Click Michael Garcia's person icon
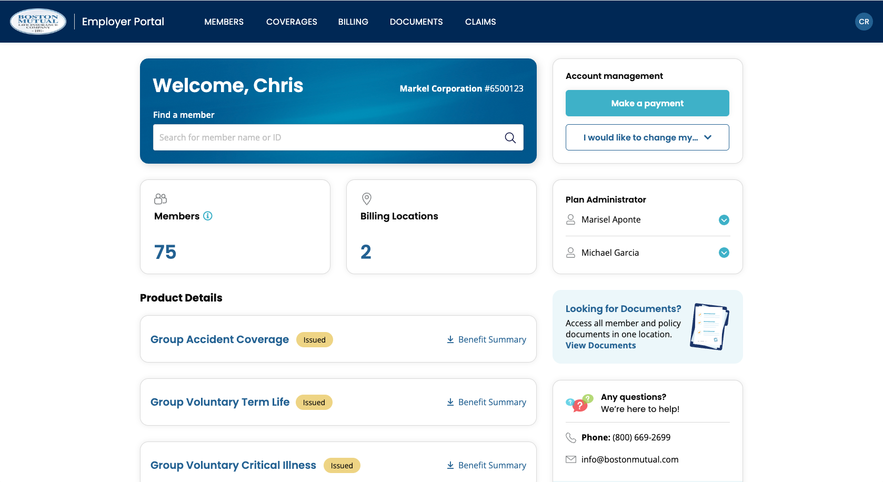Image resolution: width=883 pixels, height=482 pixels. pos(570,253)
